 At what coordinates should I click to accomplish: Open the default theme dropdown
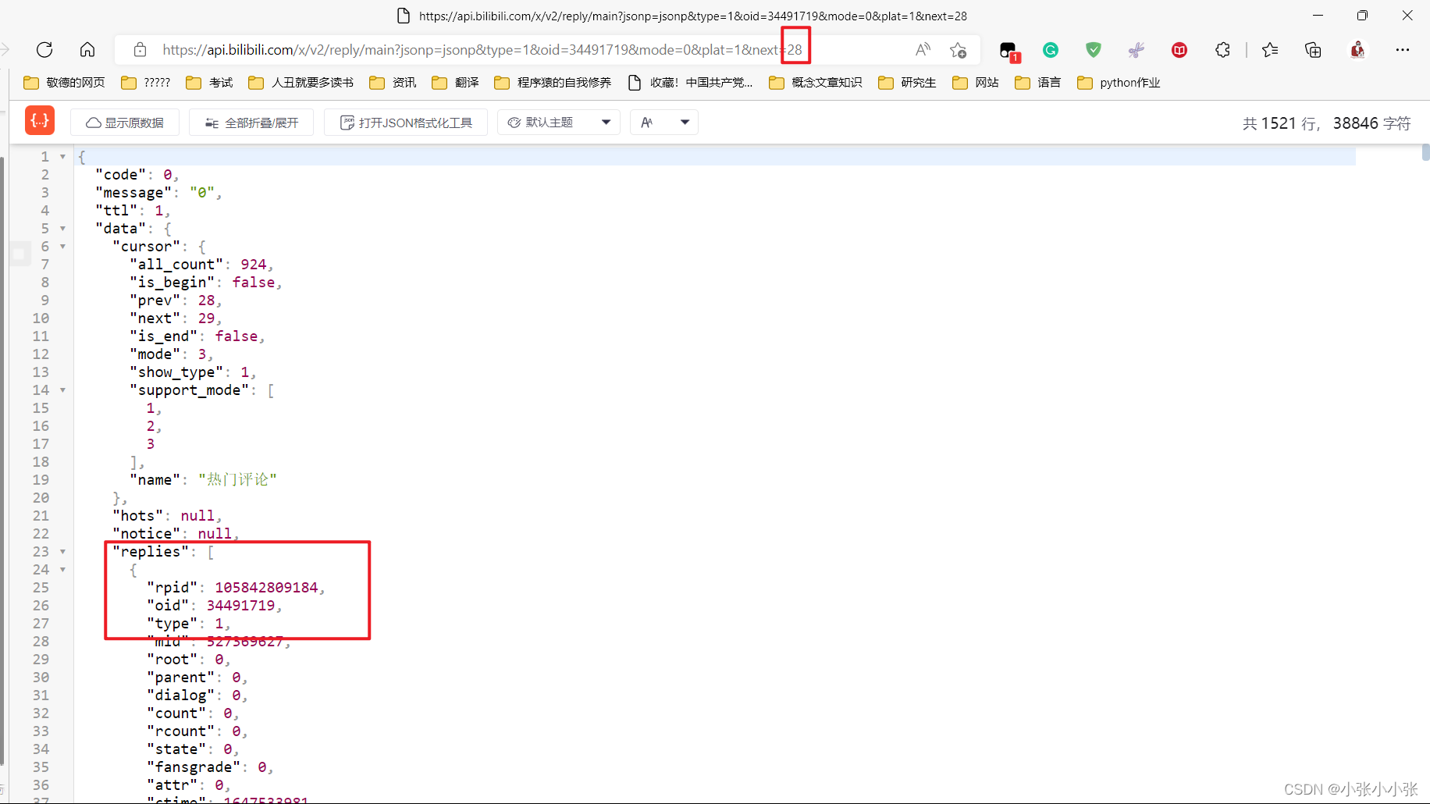(x=559, y=123)
